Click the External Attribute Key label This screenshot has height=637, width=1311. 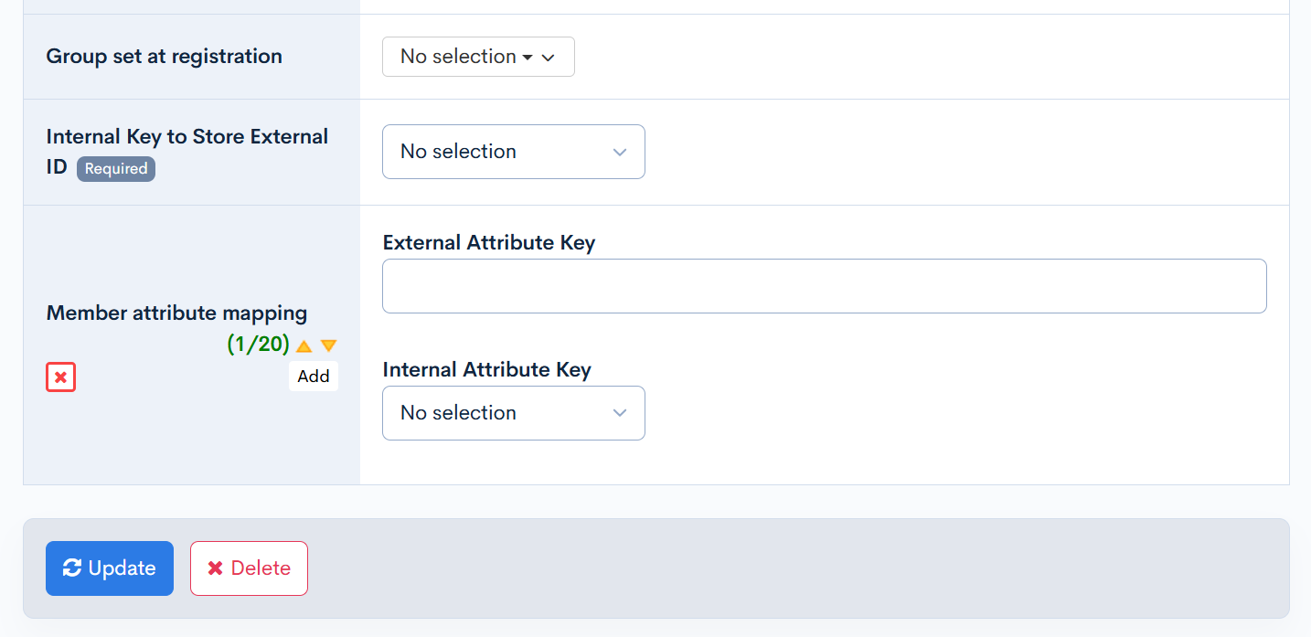click(488, 243)
